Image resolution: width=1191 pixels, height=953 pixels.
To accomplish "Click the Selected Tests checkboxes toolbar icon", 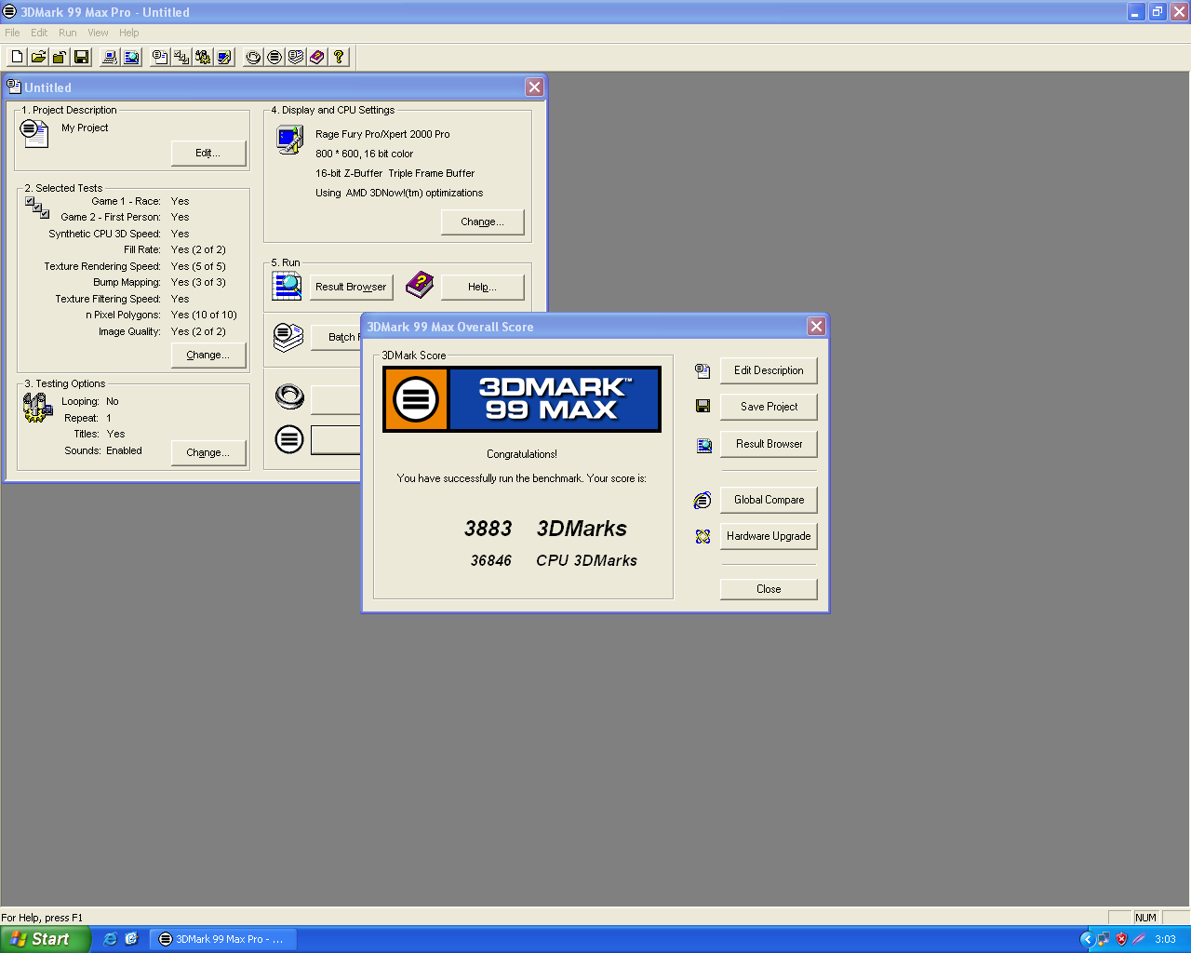I will coord(181,58).
